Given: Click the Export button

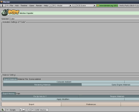Looking at the screenshot, I should 31,104.
